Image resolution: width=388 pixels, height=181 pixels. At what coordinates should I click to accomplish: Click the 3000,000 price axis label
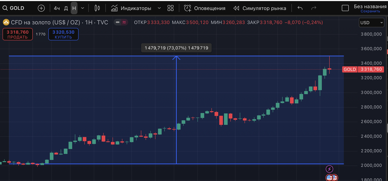pyautogui.click(x=371, y=93)
